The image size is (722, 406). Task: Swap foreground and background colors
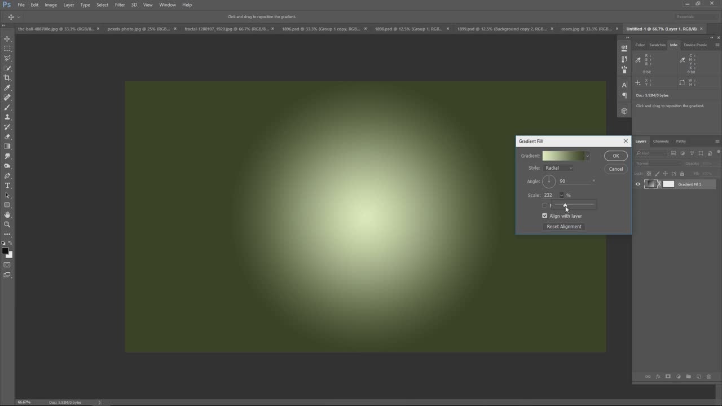point(10,243)
